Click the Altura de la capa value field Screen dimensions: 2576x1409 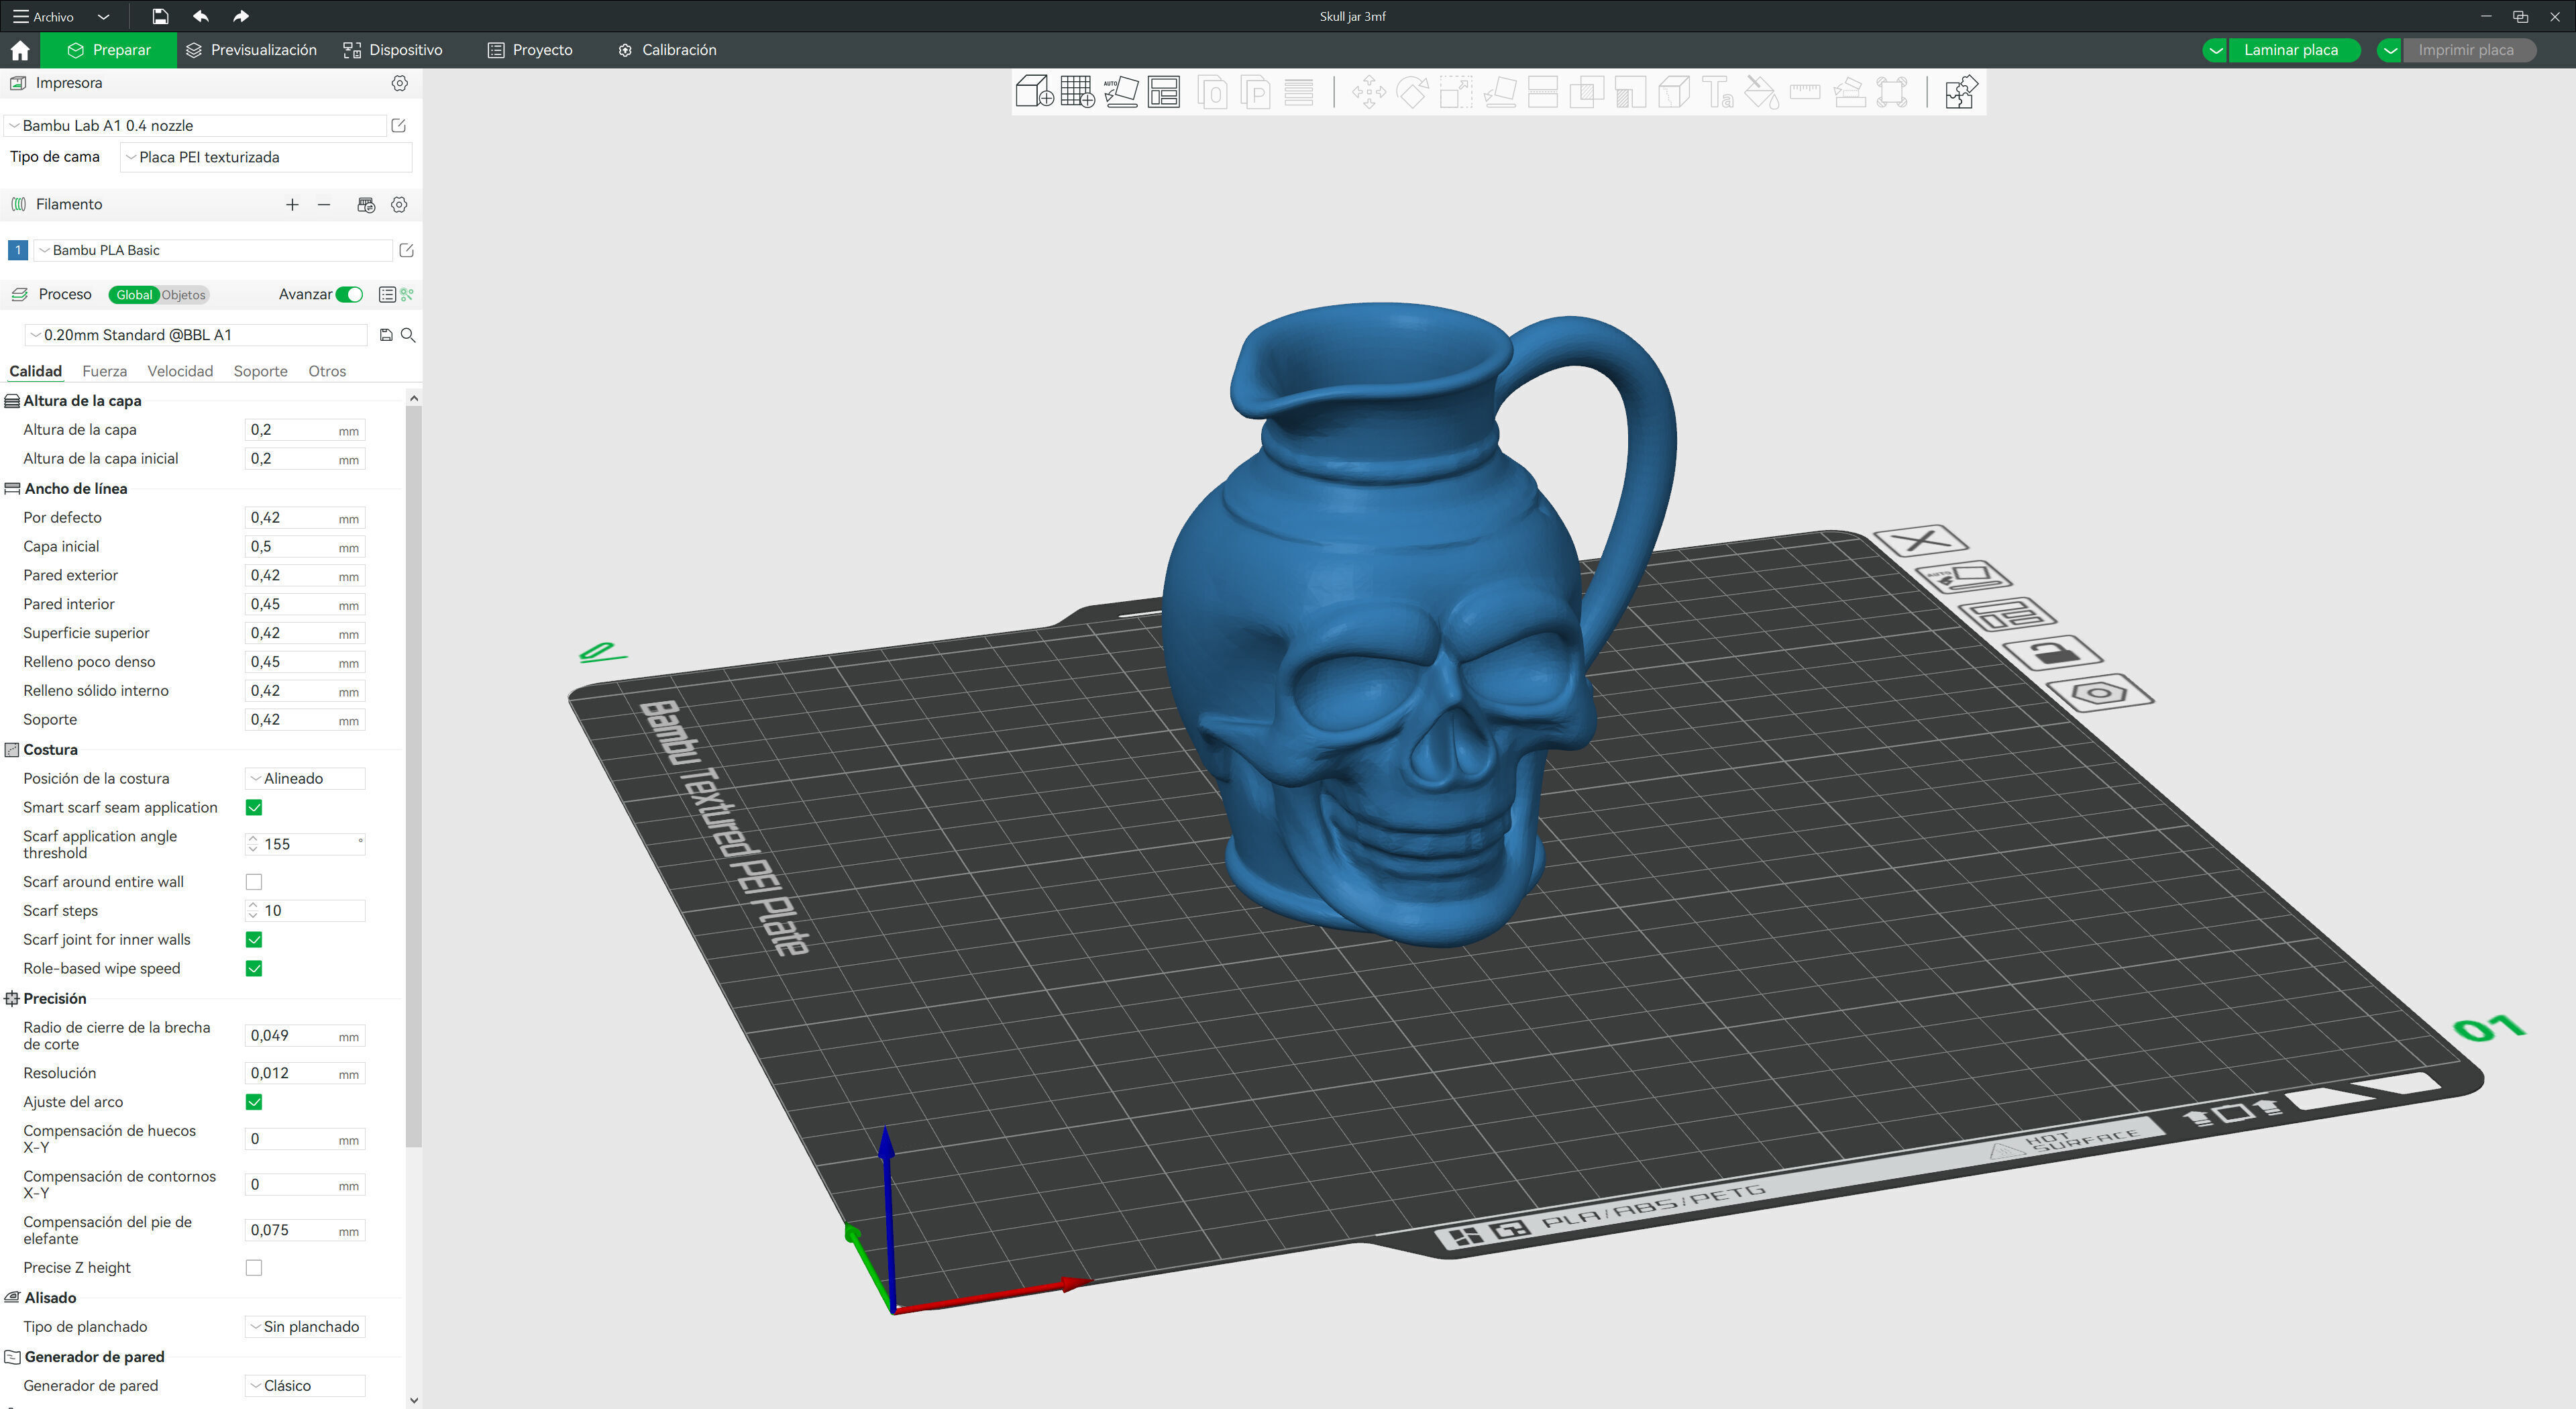coord(304,430)
